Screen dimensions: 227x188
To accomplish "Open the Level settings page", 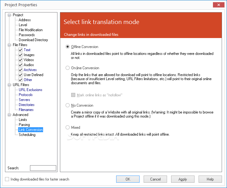I will tap(23, 25).
